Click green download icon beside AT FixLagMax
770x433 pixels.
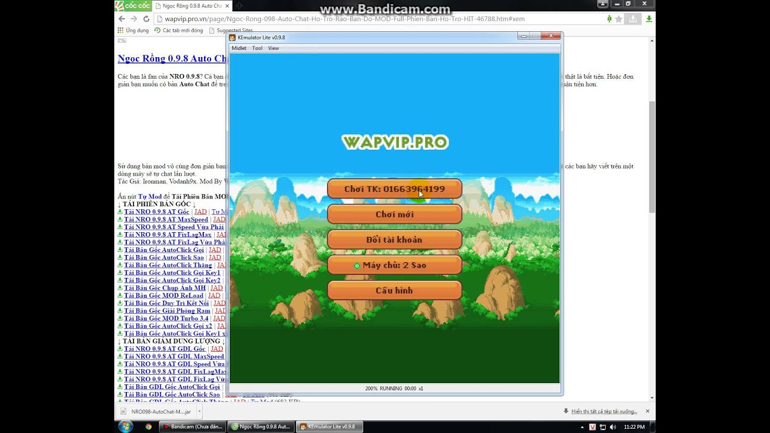[120, 235]
